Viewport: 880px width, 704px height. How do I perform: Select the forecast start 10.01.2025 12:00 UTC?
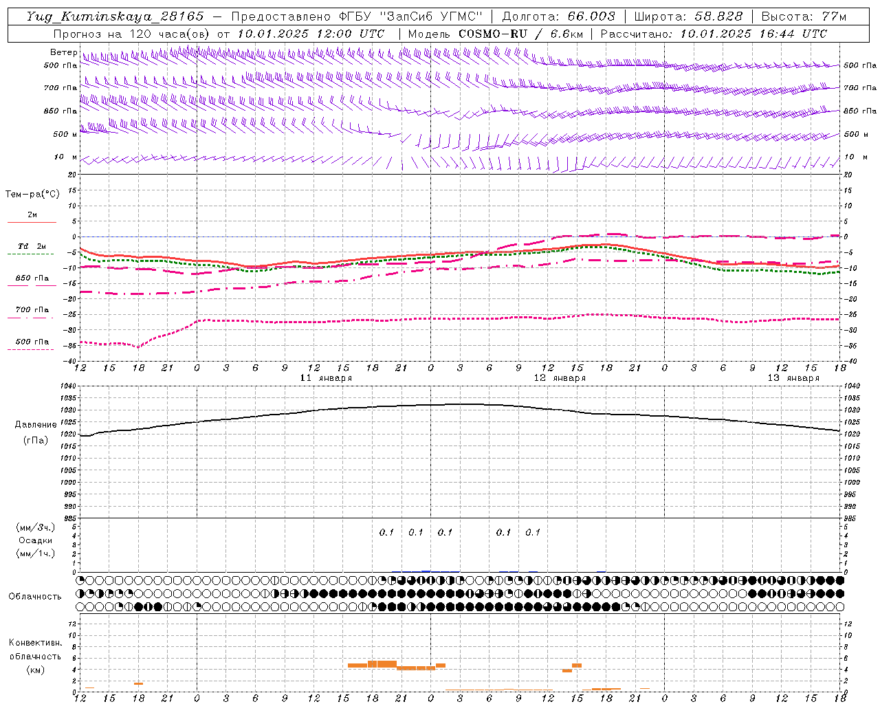pos(311,34)
